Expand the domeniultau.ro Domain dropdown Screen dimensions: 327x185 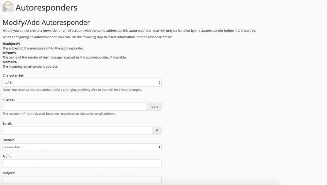[82, 147]
